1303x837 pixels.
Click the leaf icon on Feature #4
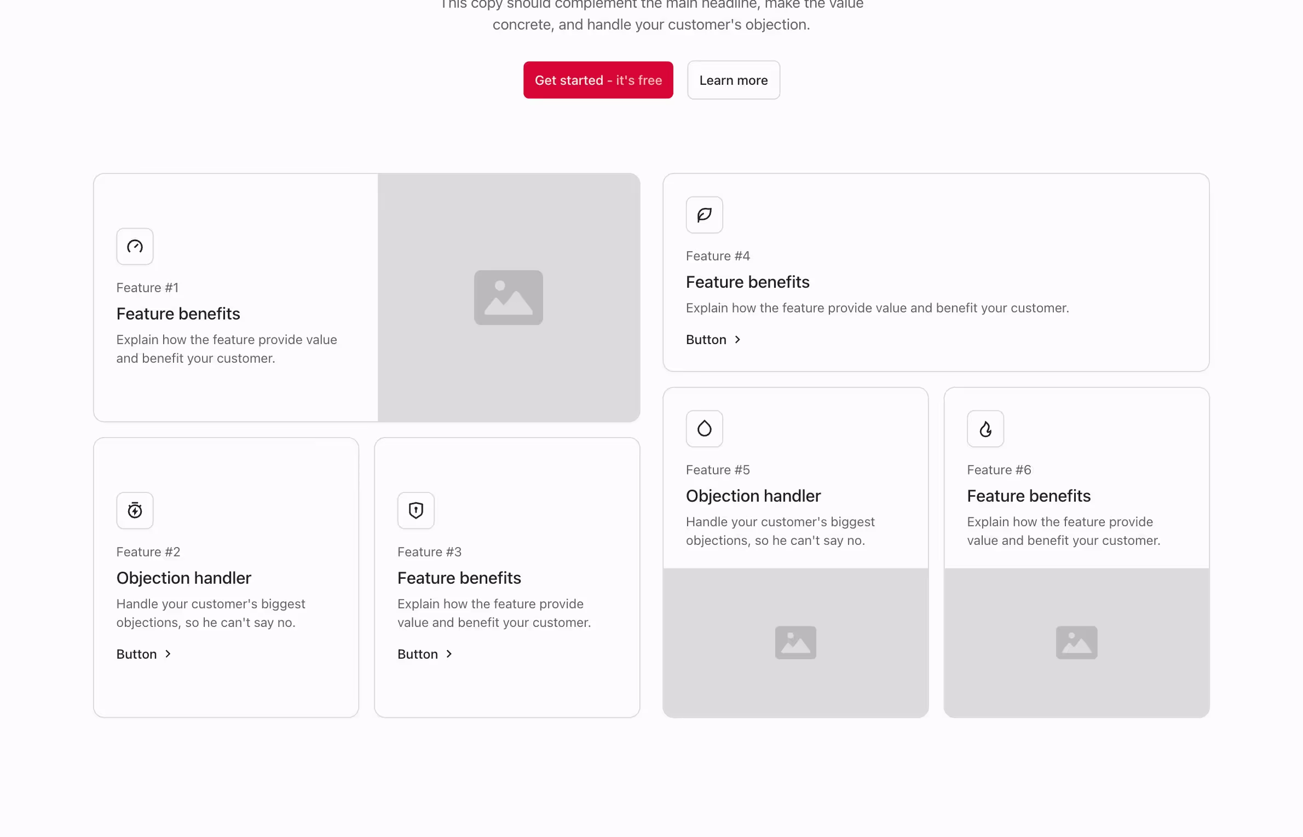pyautogui.click(x=704, y=214)
